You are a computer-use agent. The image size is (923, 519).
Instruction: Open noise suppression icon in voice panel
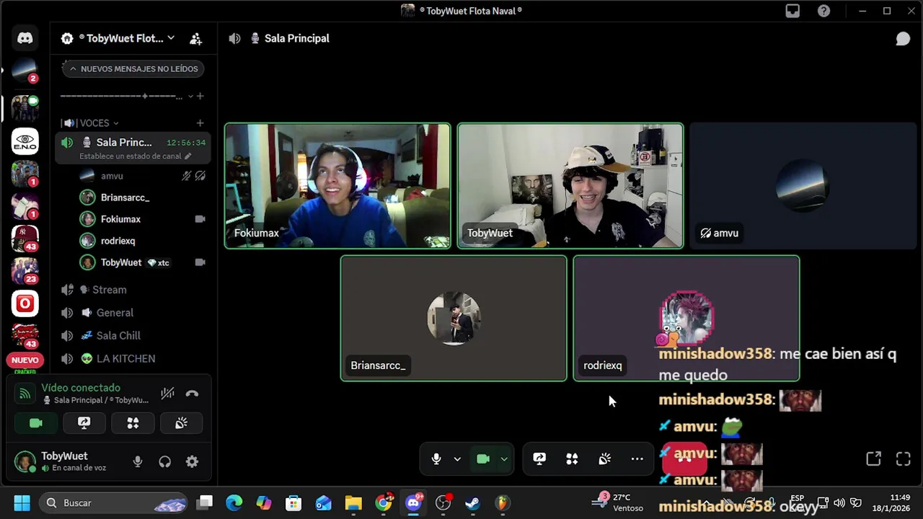tap(167, 394)
